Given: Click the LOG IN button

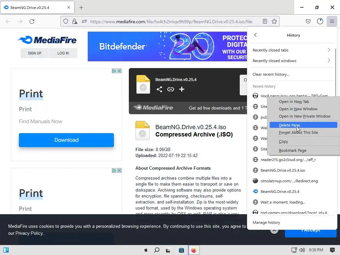Looking at the screenshot, I should (x=63, y=53).
